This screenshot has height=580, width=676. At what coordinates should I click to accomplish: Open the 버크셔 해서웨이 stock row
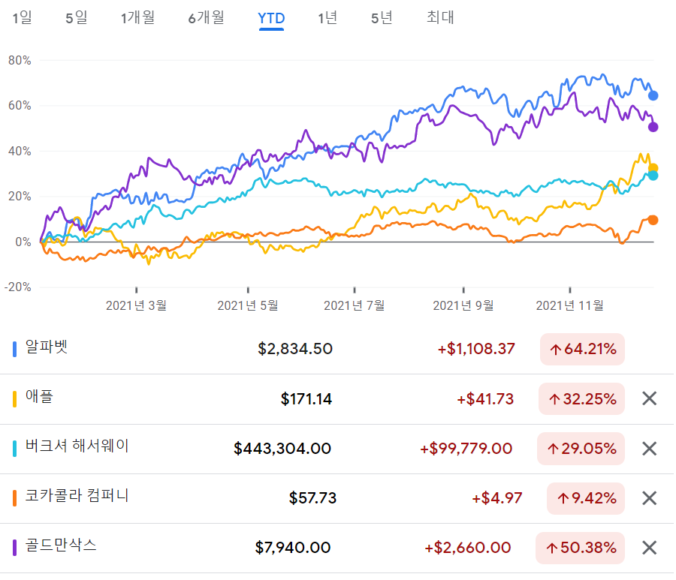click(x=336, y=449)
